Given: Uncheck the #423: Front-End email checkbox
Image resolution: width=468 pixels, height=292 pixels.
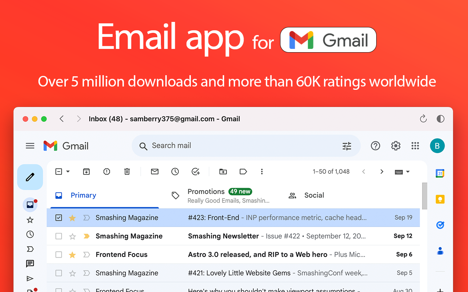Looking at the screenshot, I should coord(58,218).
